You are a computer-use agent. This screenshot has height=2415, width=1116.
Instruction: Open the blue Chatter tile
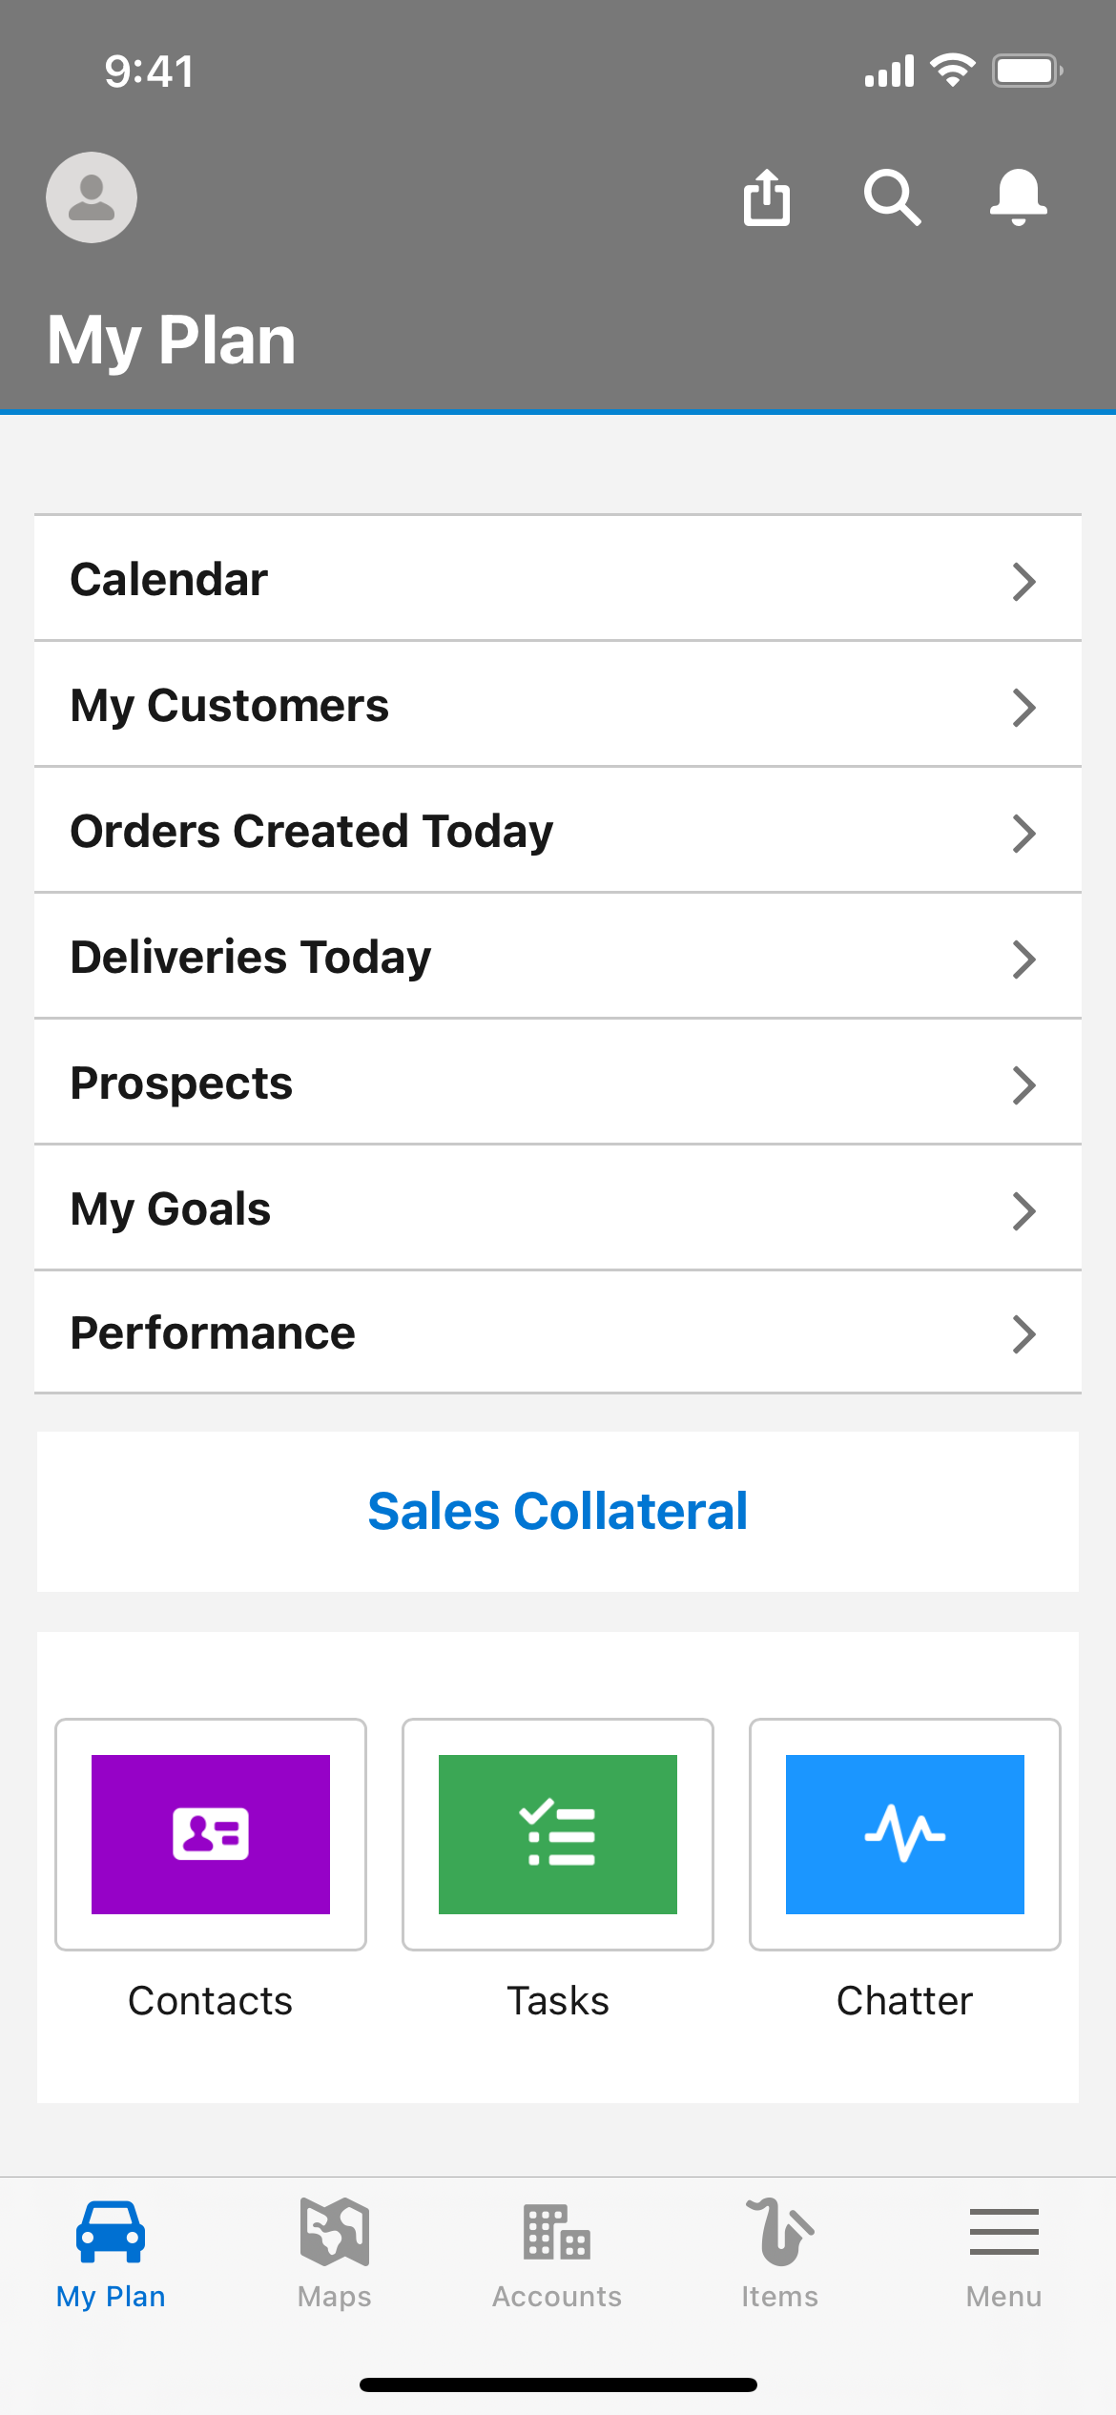point(904,1834)
